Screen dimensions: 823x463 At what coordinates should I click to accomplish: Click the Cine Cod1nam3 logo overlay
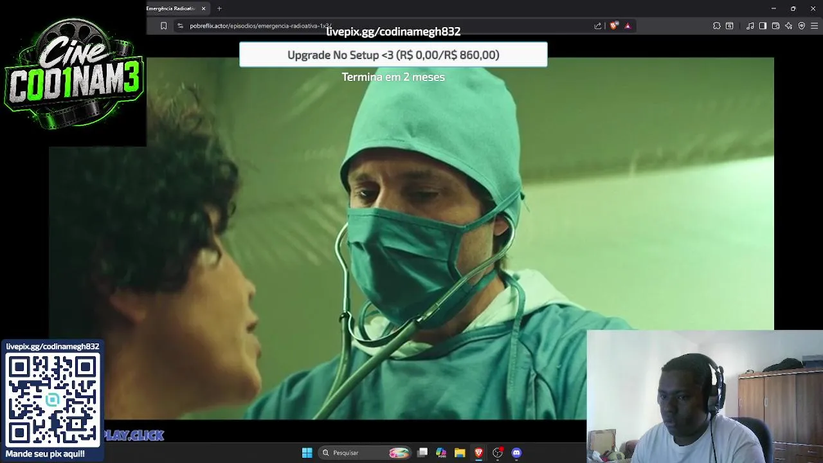[x=73, y=73]
